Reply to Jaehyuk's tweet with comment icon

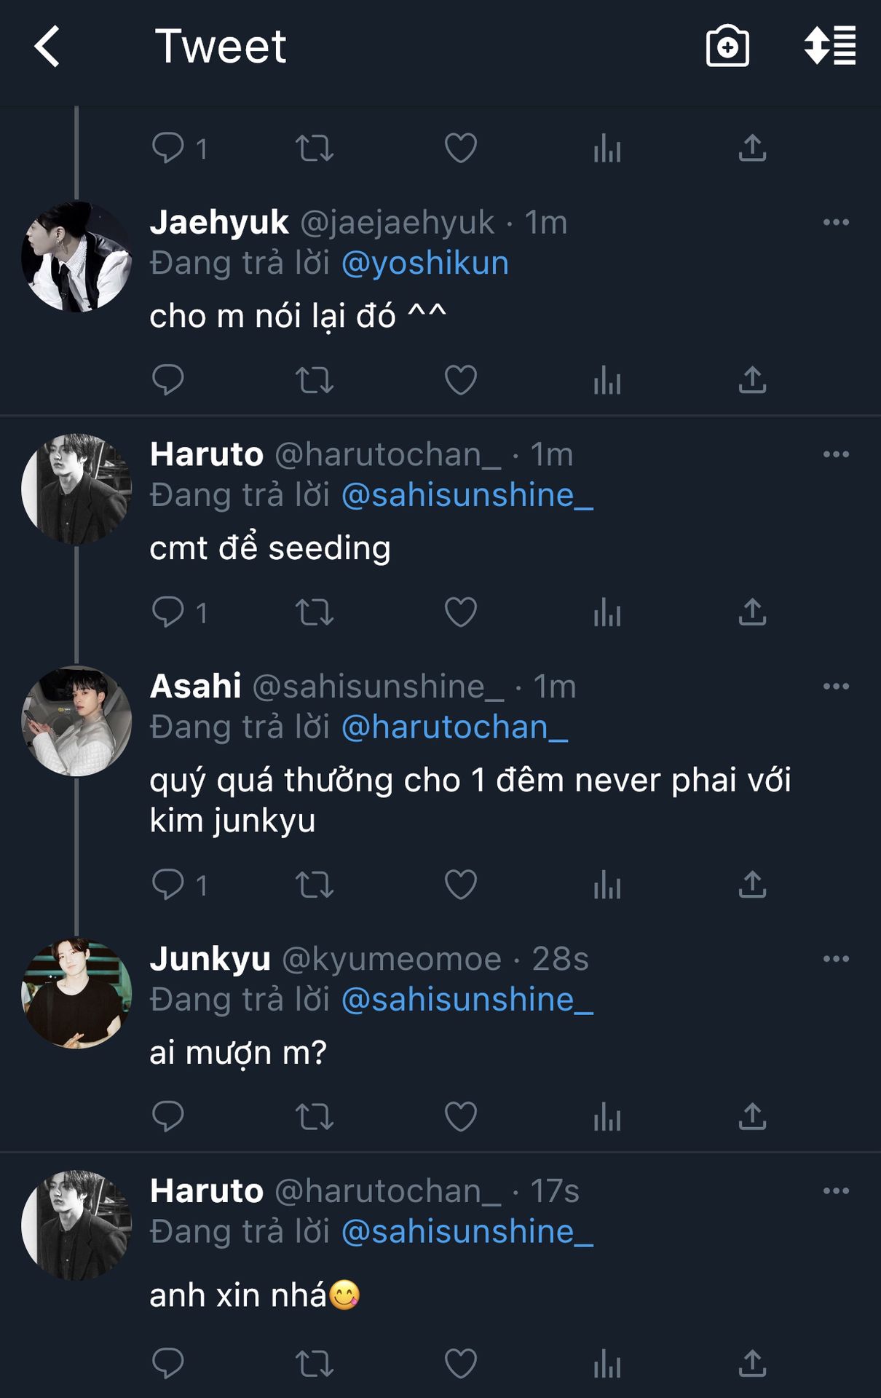pos(167,380)
